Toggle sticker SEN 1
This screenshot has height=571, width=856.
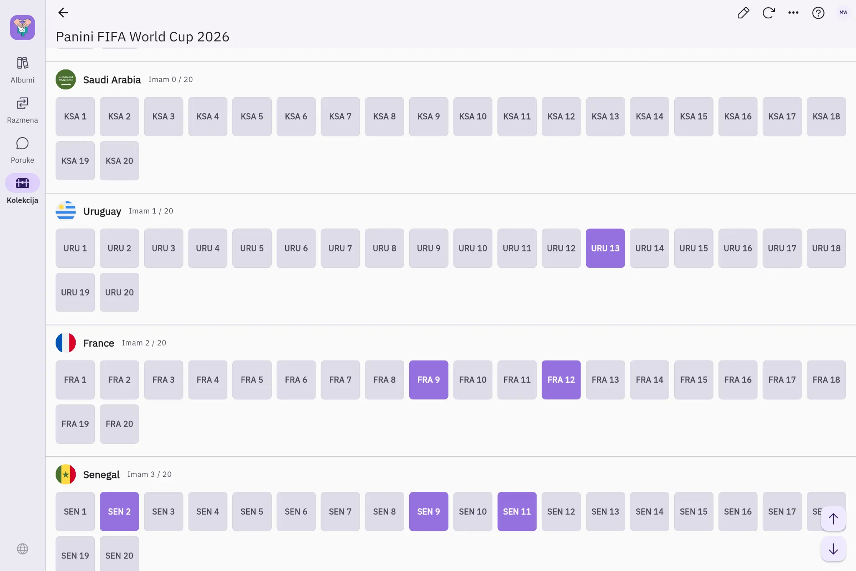click(x=75, y=512)
